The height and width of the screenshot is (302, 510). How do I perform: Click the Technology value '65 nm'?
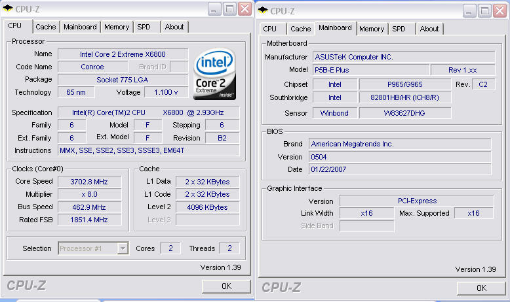76,92
